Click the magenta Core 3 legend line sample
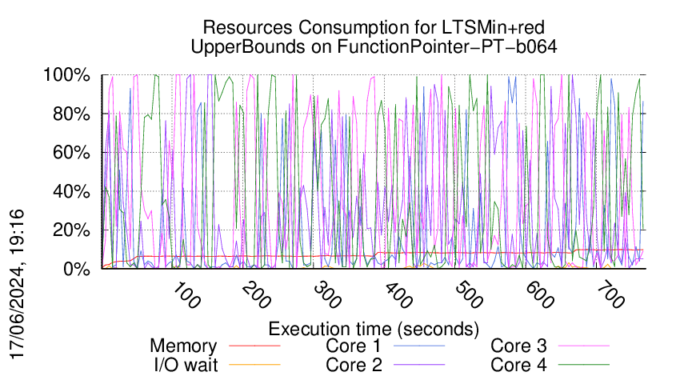The image size is (680, 380). [x=584, y=346]
